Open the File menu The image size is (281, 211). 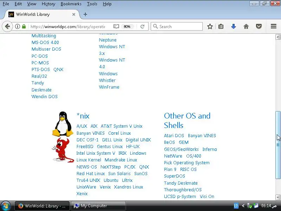(6, 4)
